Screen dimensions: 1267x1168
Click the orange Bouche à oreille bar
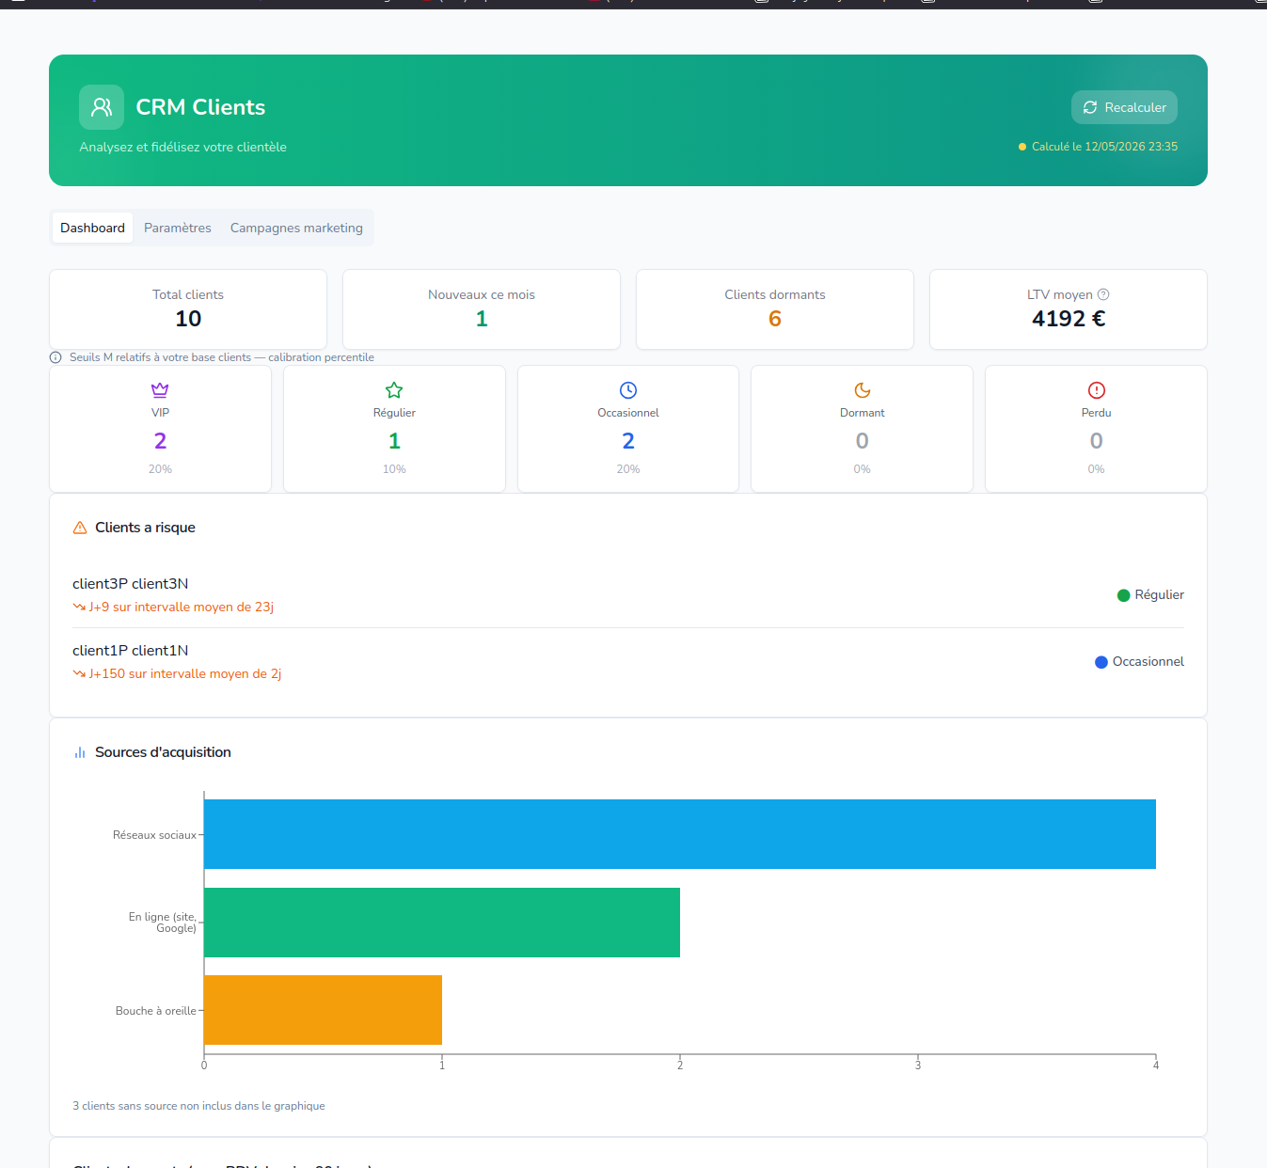point(323,1010)
